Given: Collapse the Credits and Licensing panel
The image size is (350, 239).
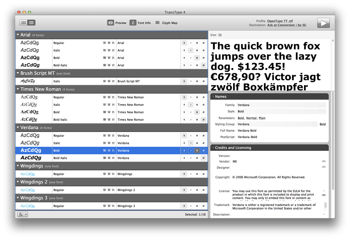Looking at the screenshot, I should point(213,148).
